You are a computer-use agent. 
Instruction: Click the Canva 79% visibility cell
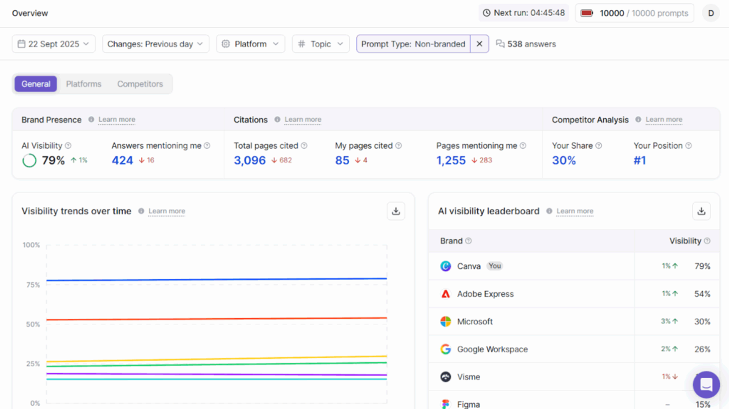point(677,266)
